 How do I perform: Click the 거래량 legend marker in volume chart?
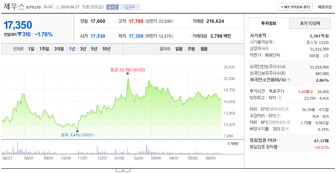pyautogui.click(x=228, y=144)
